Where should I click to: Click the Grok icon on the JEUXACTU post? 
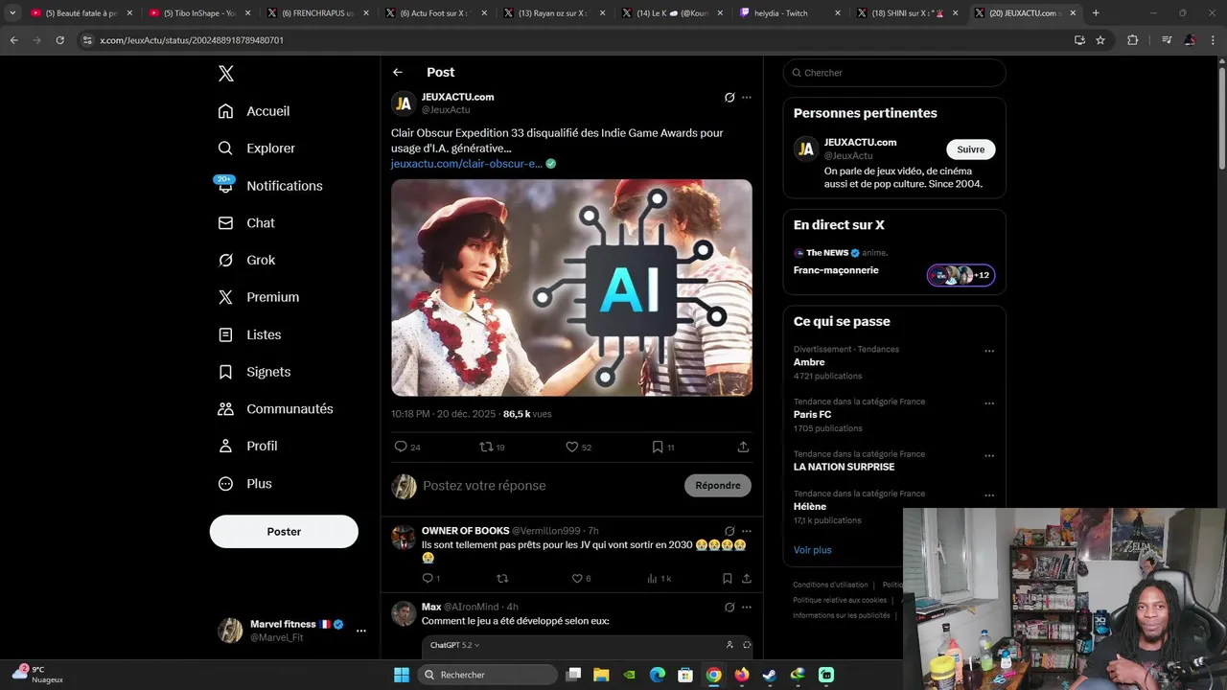point(729,98)
